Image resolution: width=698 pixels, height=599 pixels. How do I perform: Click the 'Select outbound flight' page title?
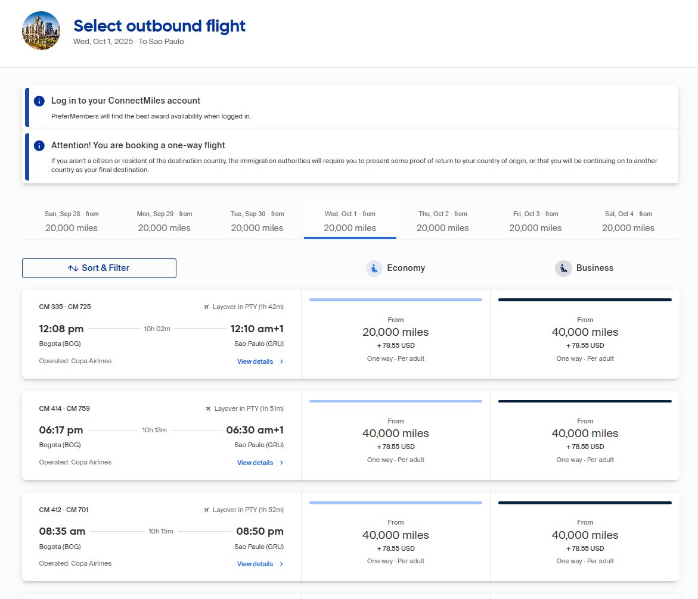(x=159, y=26)
